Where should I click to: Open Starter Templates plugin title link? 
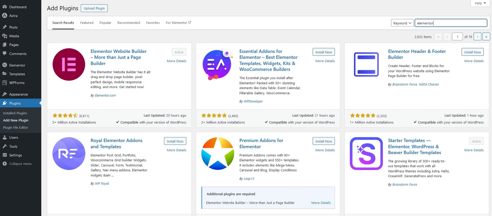[x=415, y=147]
